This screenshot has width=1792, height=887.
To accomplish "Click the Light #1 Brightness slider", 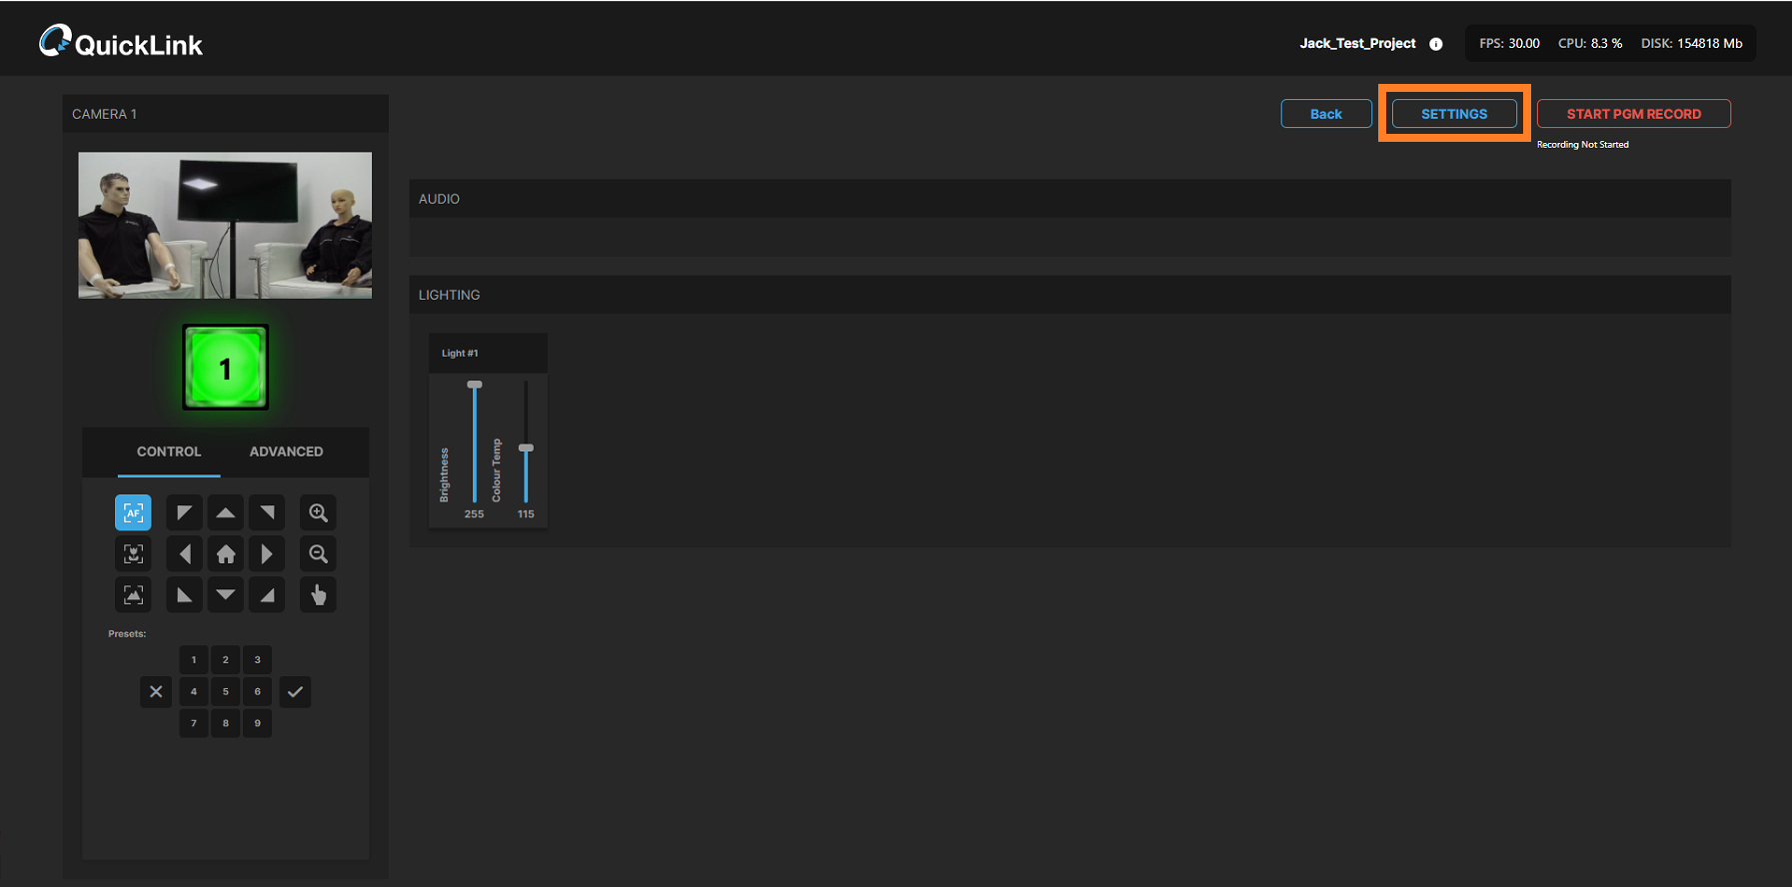I will click(x=475, y=441).
